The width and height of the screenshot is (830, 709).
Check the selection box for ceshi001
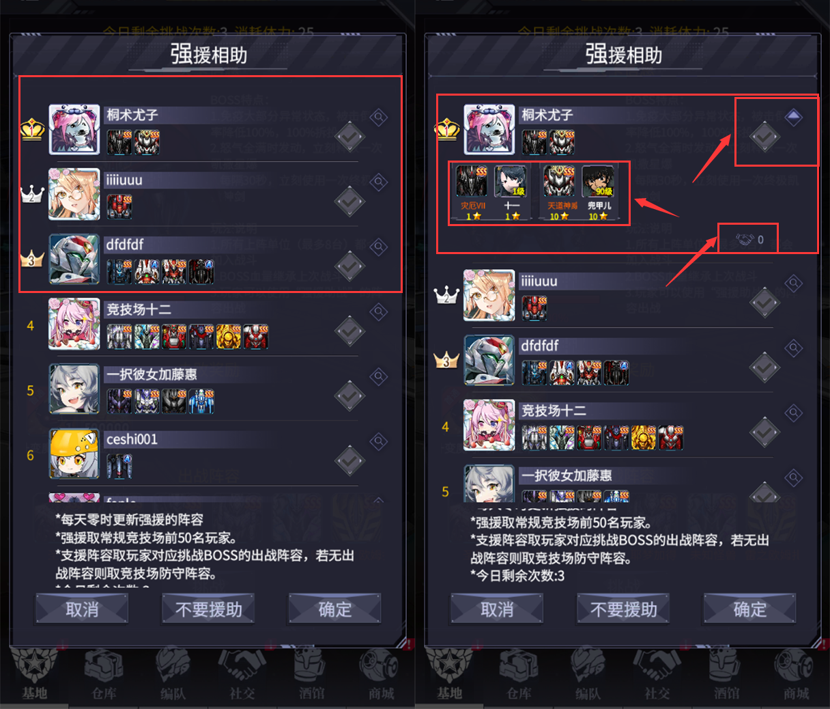(349, 460)
